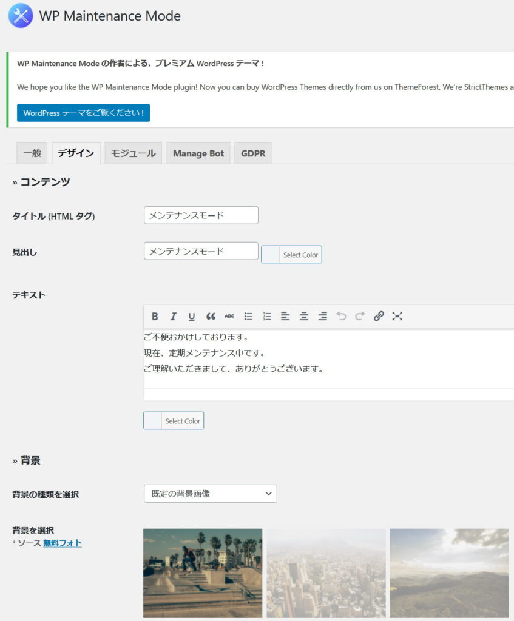The height and width of the screenshot is (621, 514).
Task: Open Select Color picker for 見出し
Action: [291, 255]
